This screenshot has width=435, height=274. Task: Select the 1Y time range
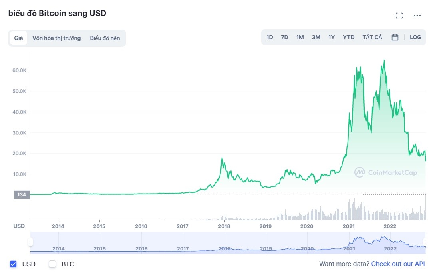click(332, 37)
